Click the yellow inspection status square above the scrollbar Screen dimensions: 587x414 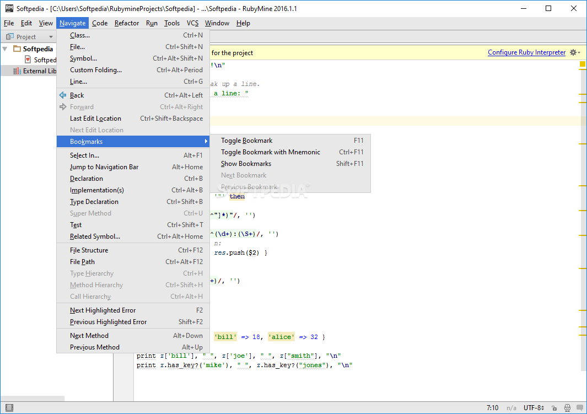pyautogui.click(x=583, y=64)
